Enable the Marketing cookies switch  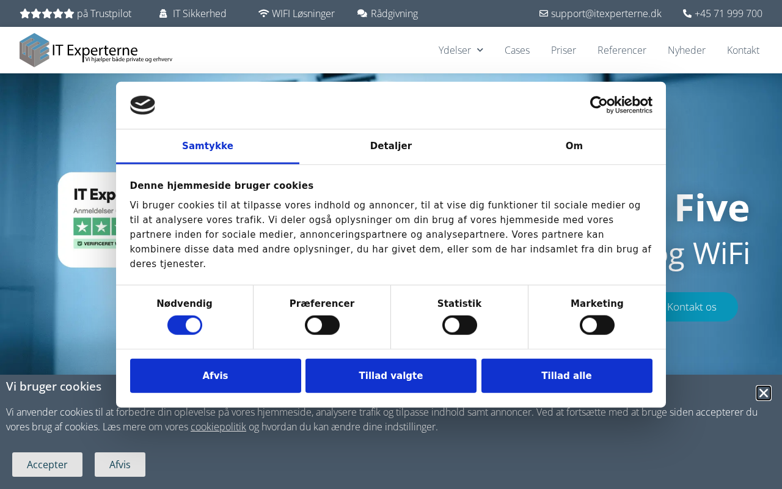coord(597,325)
